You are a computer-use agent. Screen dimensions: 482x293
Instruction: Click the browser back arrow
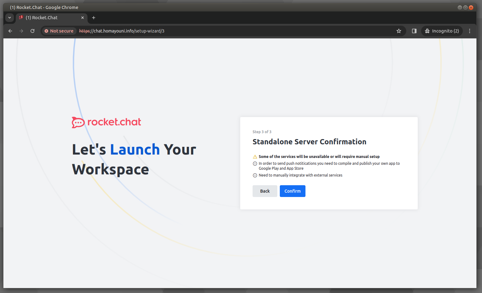coord(10,31)
